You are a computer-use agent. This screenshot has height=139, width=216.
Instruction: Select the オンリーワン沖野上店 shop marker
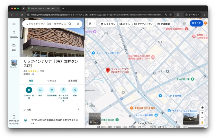93,53
